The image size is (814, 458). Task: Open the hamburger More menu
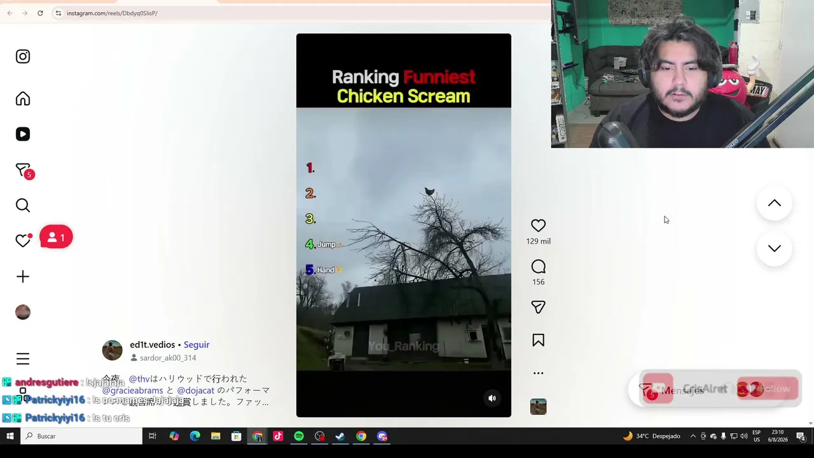[x=23, y=359]
